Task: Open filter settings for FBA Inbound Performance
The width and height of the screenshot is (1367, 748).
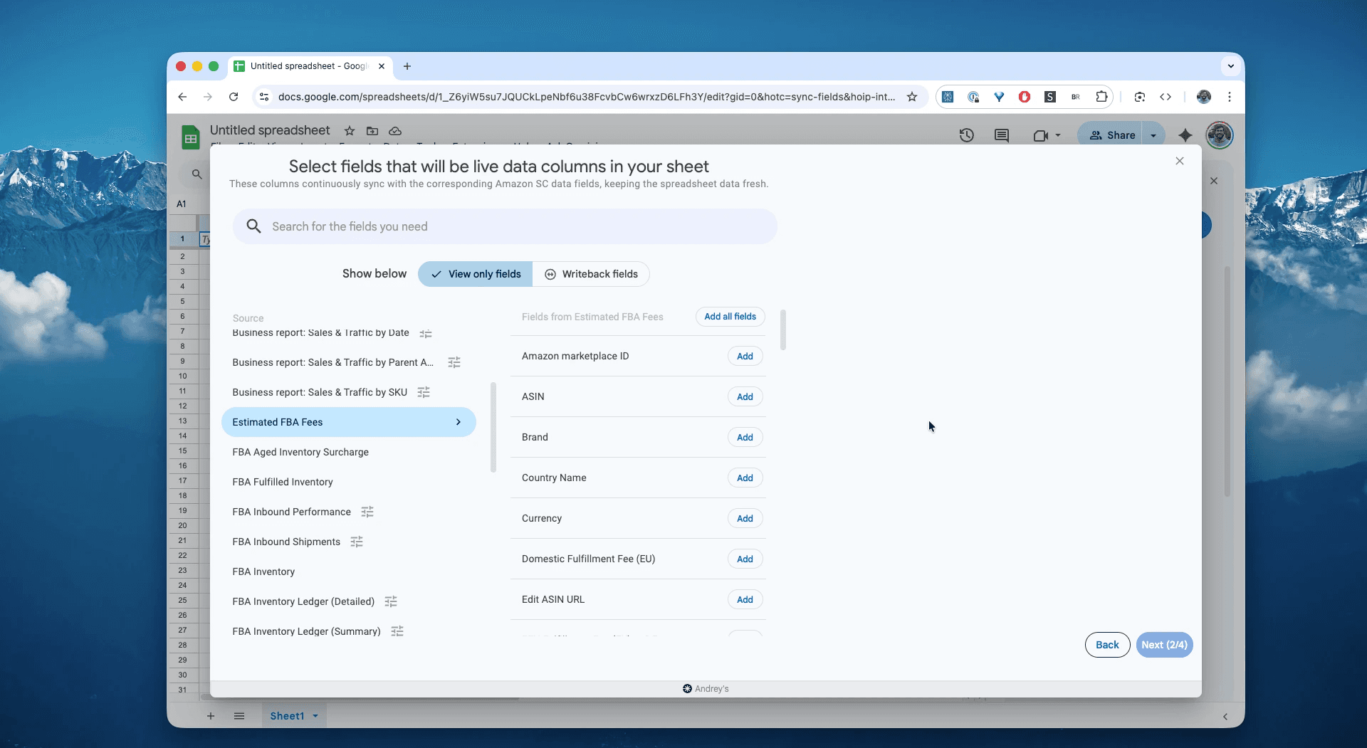Action: coord(367,512)
